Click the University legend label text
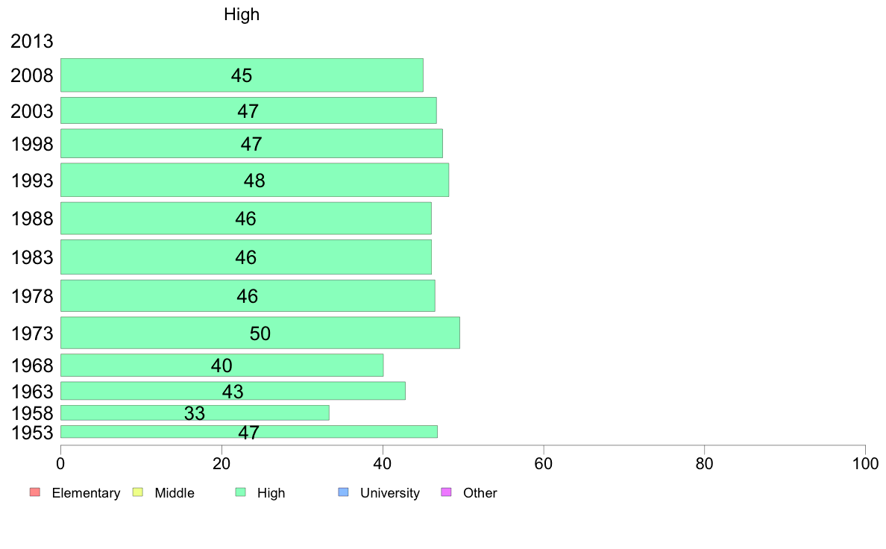 pyautogui.click(x=390, y=493)
